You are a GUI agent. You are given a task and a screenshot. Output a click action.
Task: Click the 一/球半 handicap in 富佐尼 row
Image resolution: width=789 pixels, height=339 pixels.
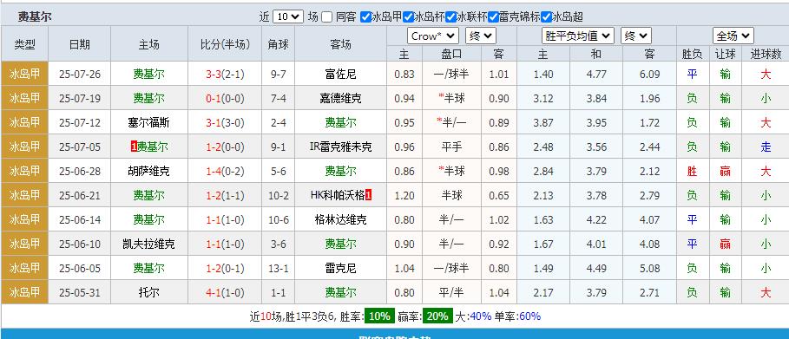(451, 75)
